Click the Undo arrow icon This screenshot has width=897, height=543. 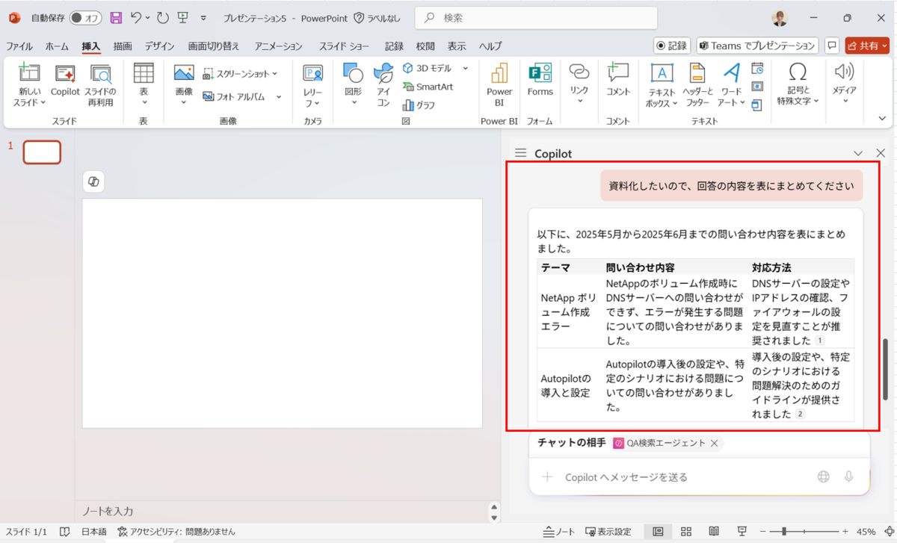click(x=136, y=17)
